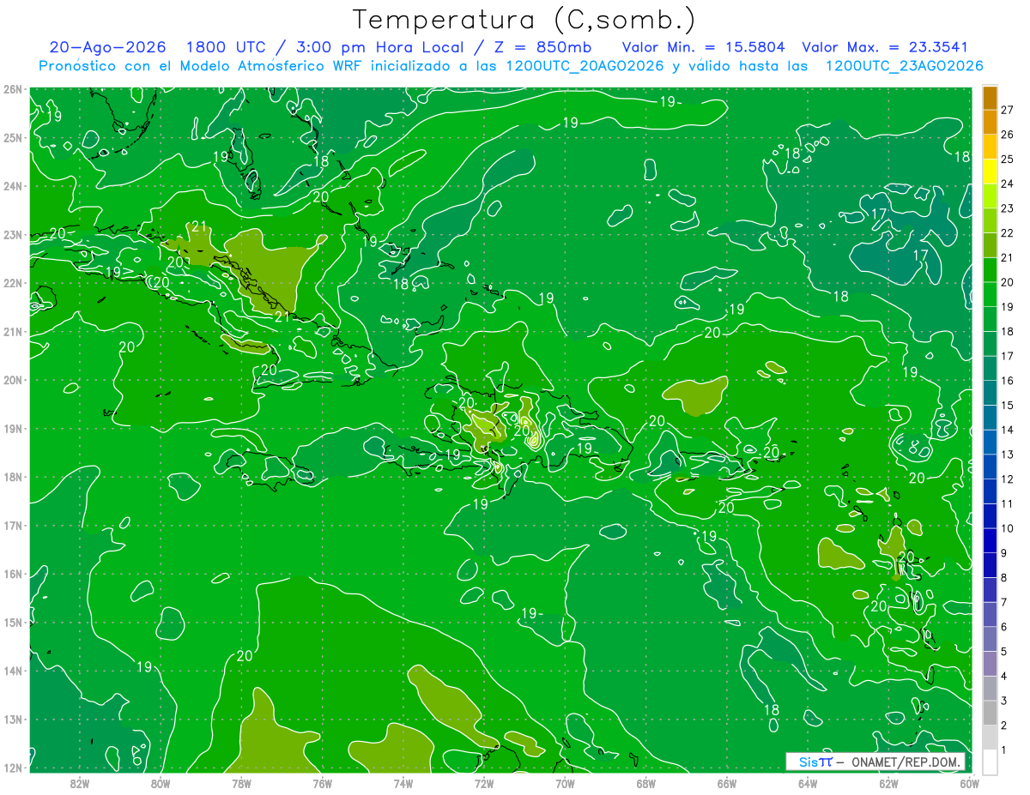This screenshot has height=795, width=1030.
Task: Click the dark blue swatch between 10 and 11
Action: point(990,515)
